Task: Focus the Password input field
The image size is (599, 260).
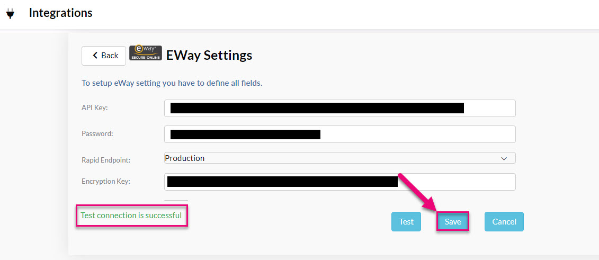Action: point(339,135)
